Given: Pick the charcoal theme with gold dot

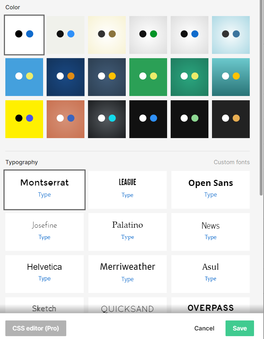Looking at the screenshot, I should pos(231,119).
